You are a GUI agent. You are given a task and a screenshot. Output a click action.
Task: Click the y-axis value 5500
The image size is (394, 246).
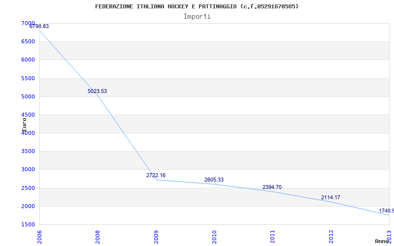(28, 78)
